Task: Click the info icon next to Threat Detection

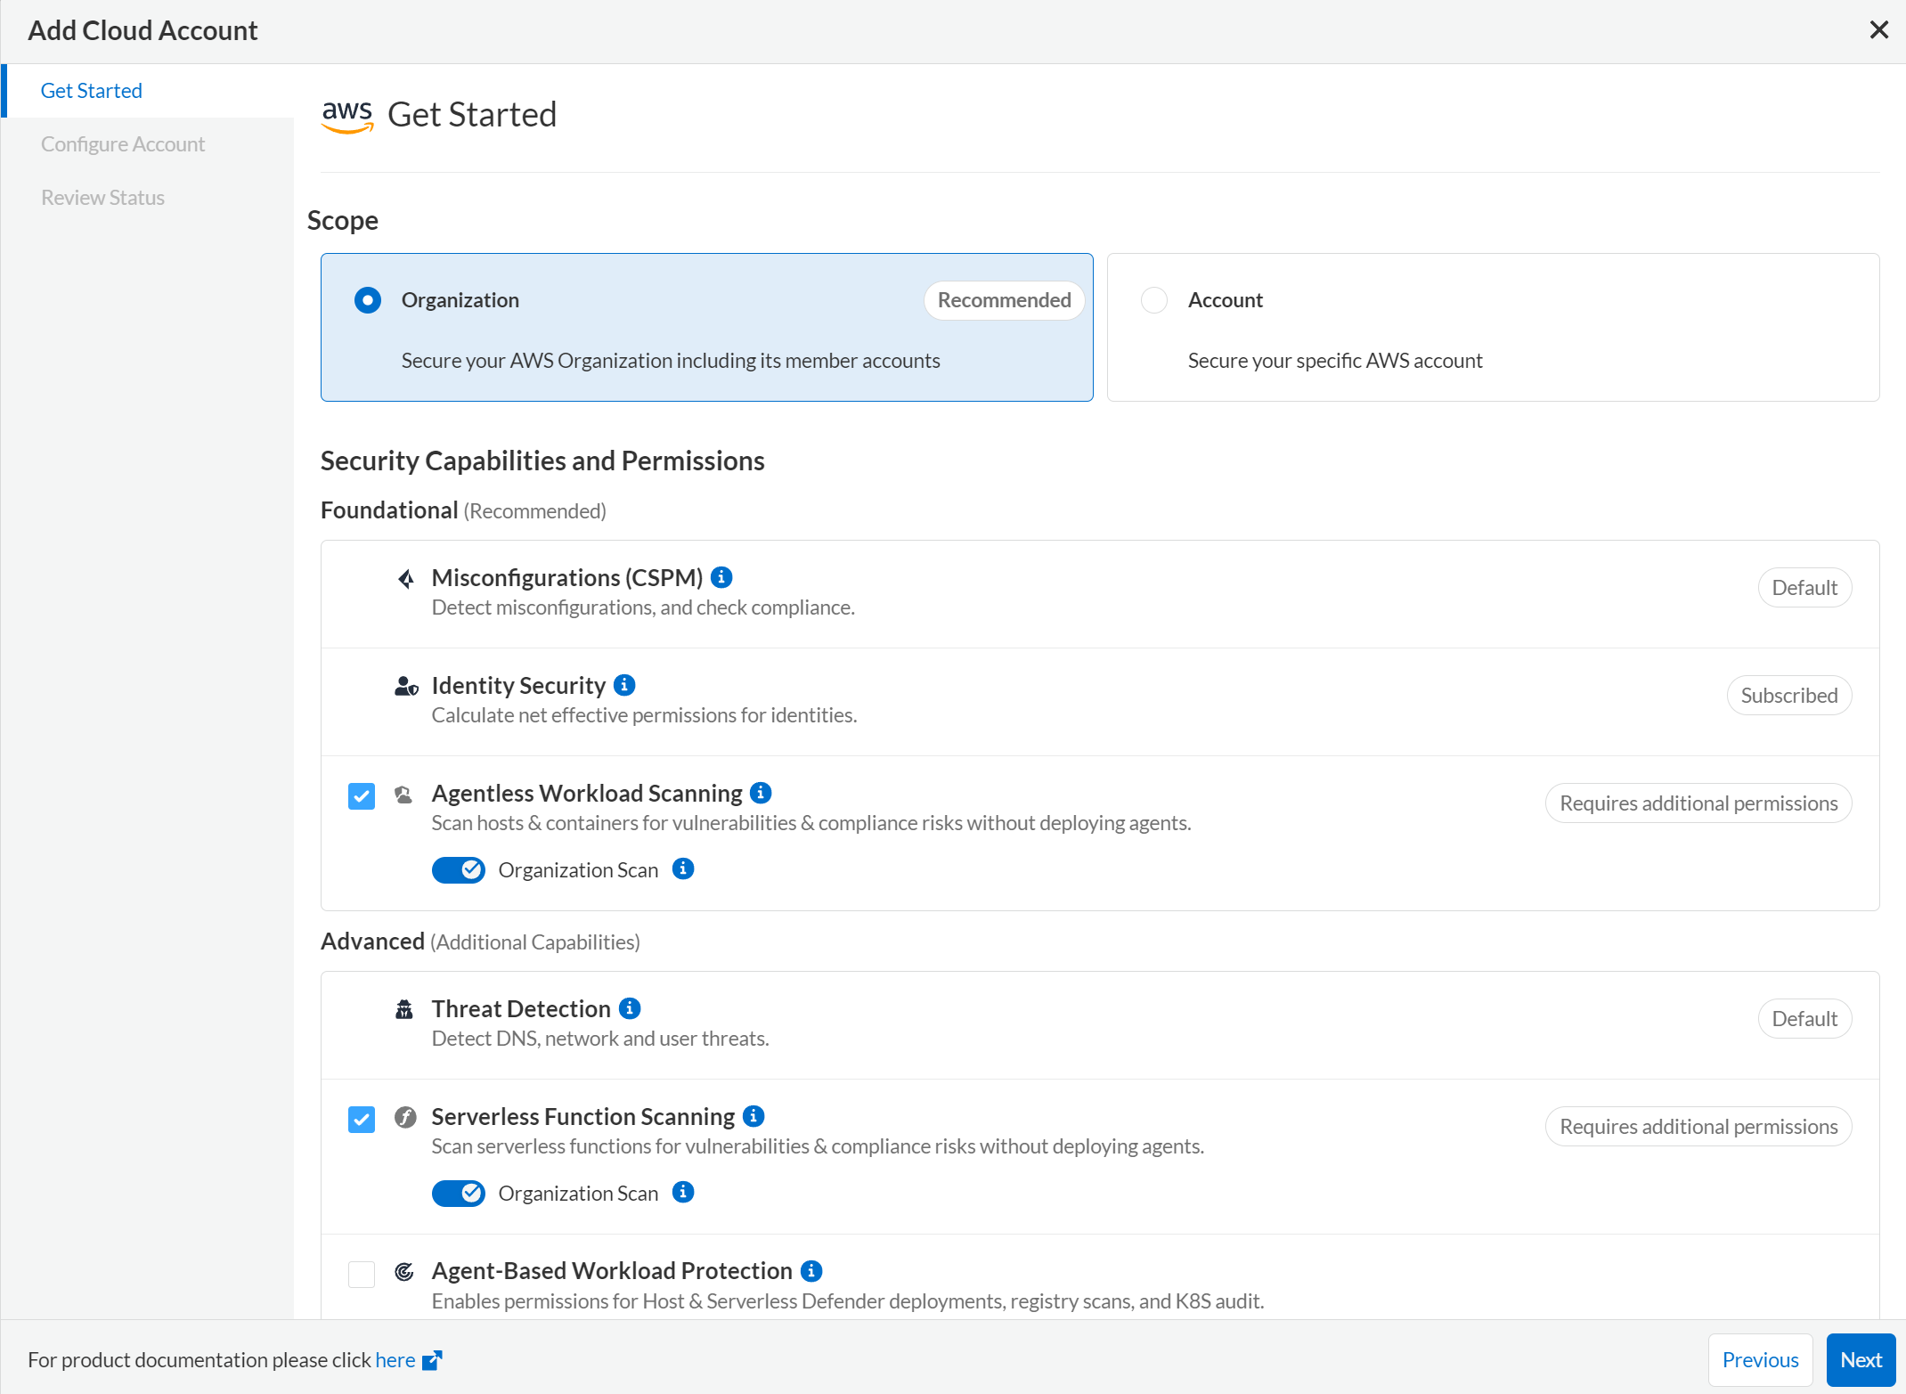Action: (630, 1008)
